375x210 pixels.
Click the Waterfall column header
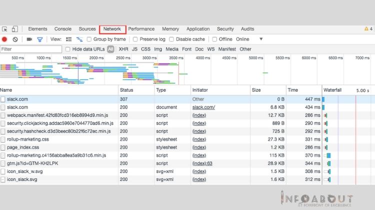pyautogui.click(x=348, y=90)
